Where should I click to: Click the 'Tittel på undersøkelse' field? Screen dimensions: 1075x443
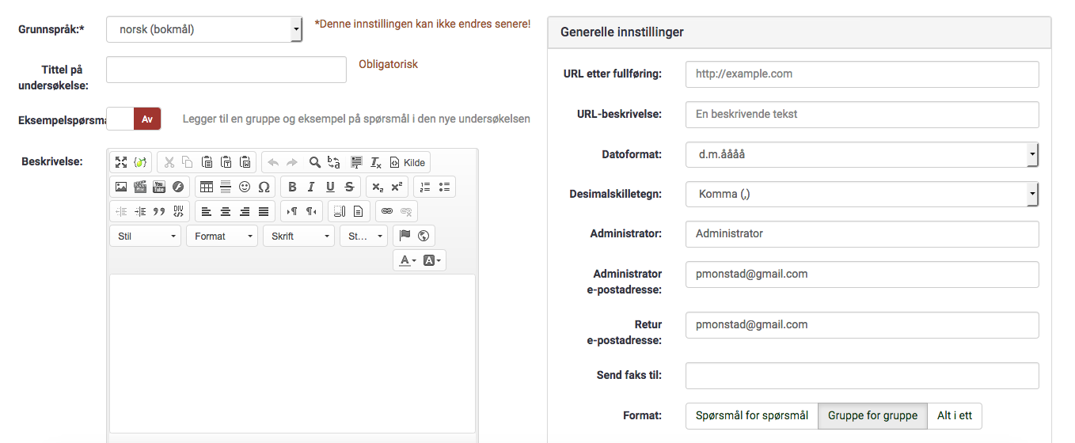[226, 70]
